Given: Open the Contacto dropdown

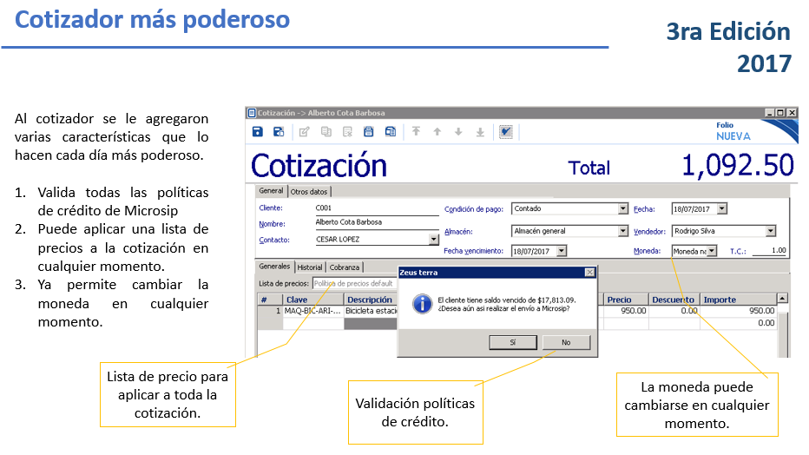Looking at the screenshot, I should tap(434, 240).
